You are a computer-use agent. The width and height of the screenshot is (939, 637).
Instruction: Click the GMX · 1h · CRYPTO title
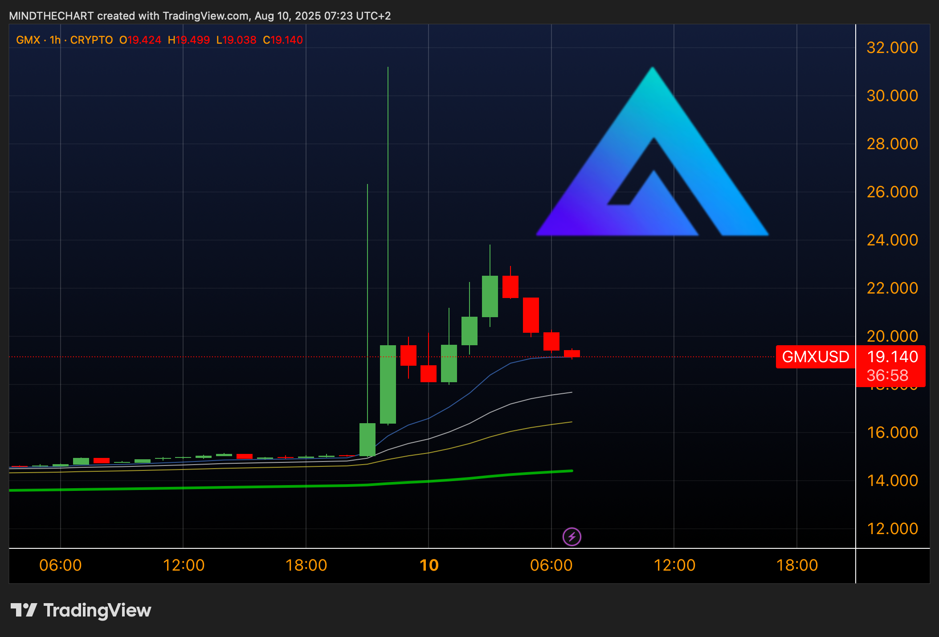[64, 40]
